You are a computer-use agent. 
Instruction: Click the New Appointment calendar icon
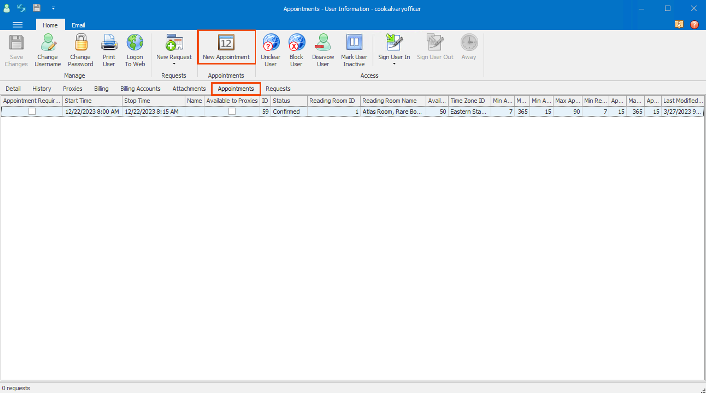click(226, 42)
